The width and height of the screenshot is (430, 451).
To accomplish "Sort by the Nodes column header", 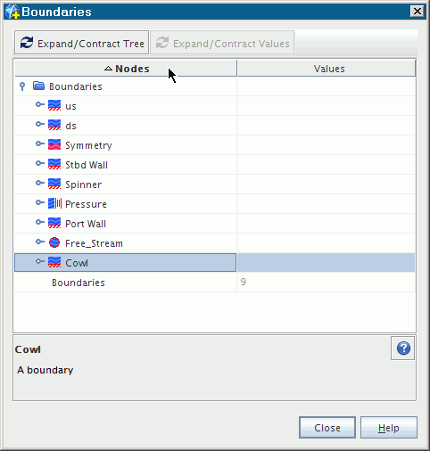I will (x=126, y=69).
